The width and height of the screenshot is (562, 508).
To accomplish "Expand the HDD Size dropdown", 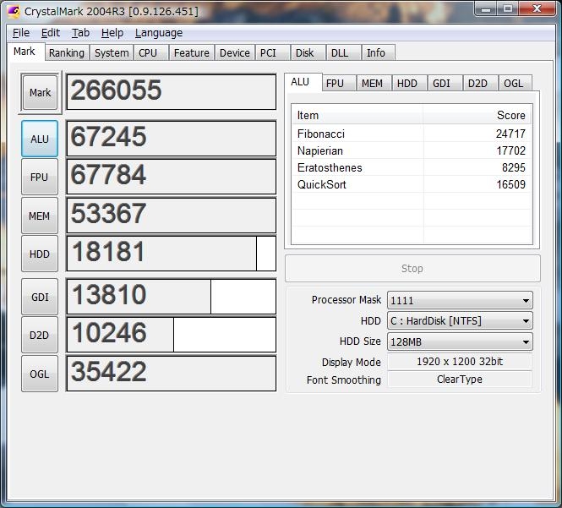I will tap(460, 341).
